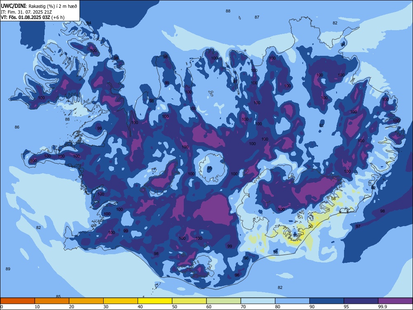The width and height of the screenshot is (413, 310).
Task: Select the purple above-99.9 legend band
Action: 395,301
